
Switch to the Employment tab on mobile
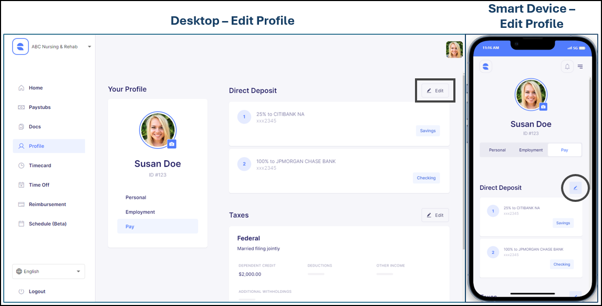(531, 150)
